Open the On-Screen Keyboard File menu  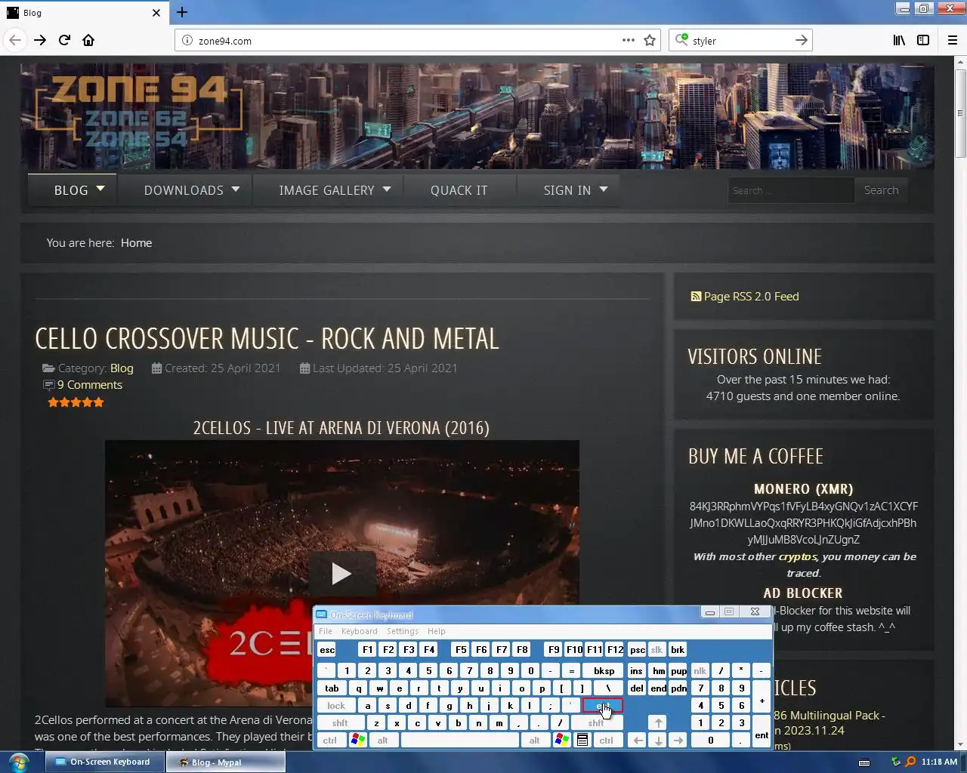point(326,631)
